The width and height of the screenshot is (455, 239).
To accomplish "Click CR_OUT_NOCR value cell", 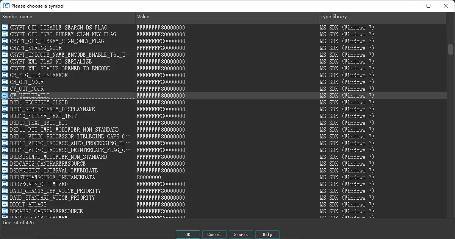I will click(x=161, y=82).
